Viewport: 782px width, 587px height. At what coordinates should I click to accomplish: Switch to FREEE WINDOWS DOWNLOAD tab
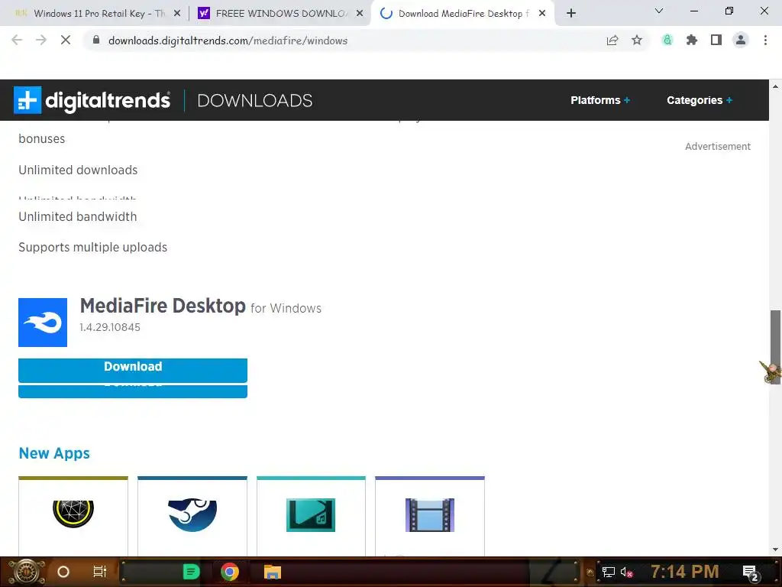click(x=281, y=14)
